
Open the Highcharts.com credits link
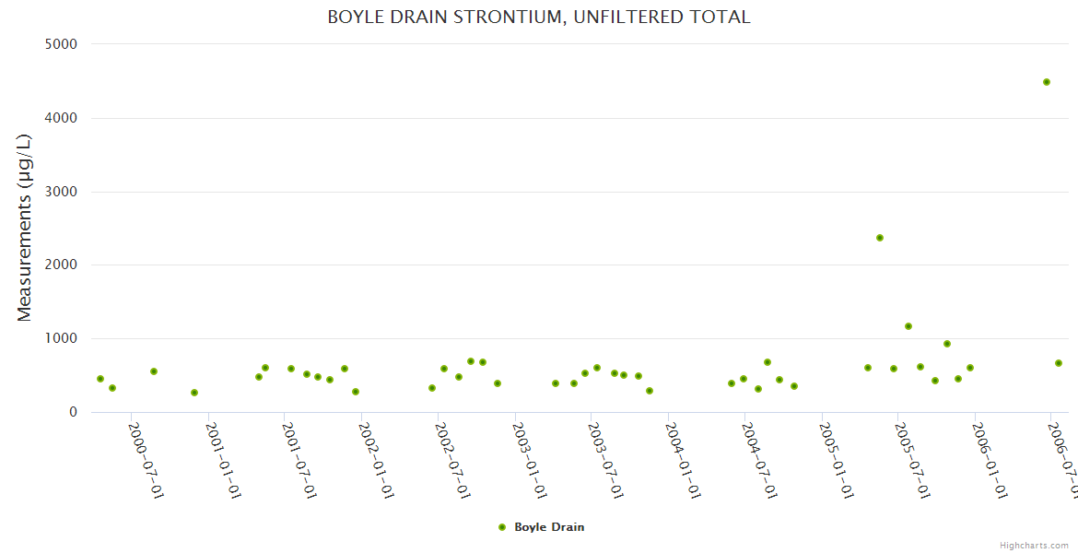[1035, 546]
